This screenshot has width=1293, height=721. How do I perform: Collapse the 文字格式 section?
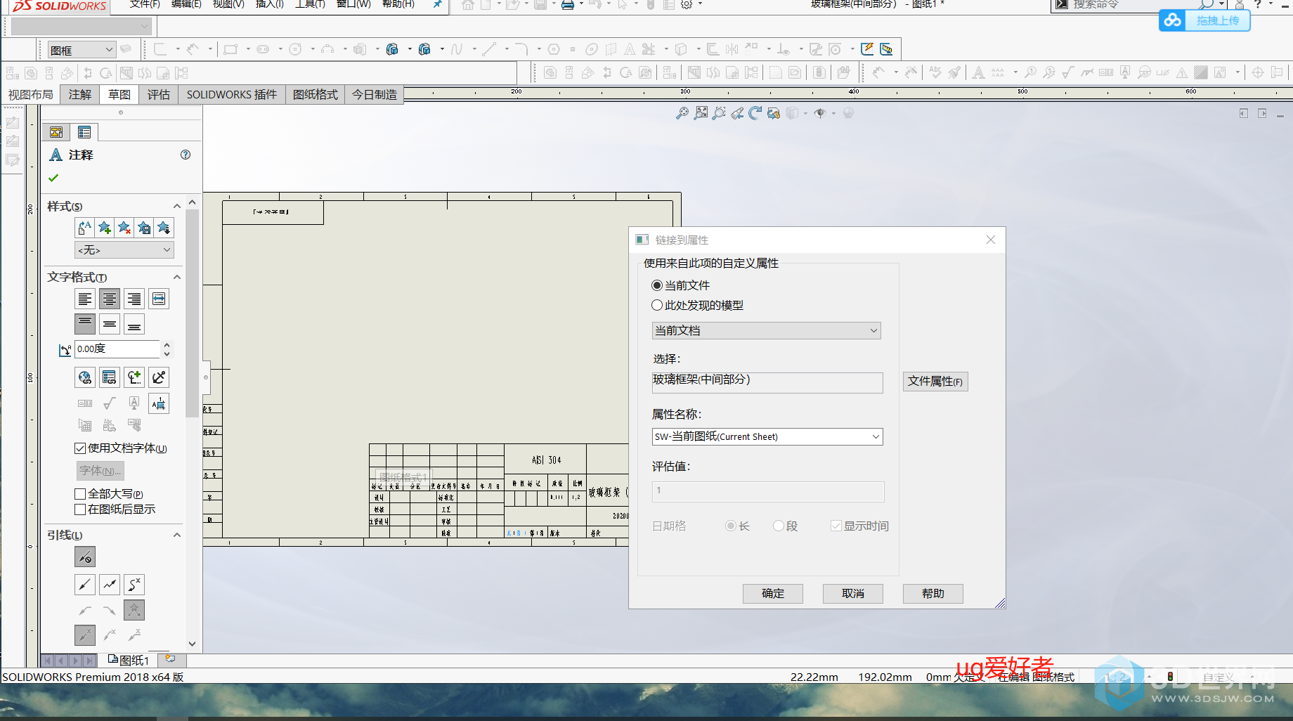pyautogui.click(x=177, y=277)
